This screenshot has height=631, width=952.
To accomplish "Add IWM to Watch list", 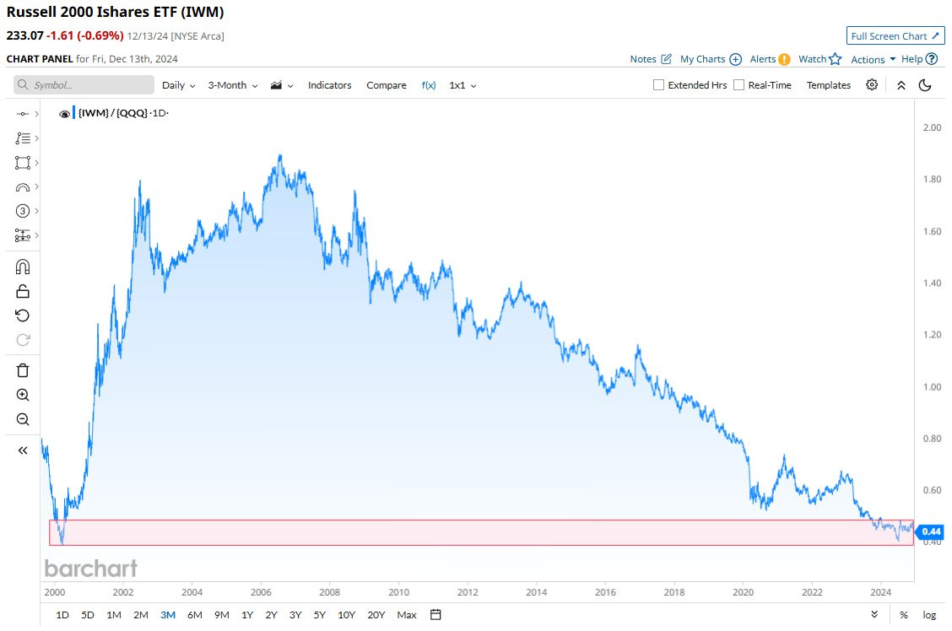I will pos(819,59).
